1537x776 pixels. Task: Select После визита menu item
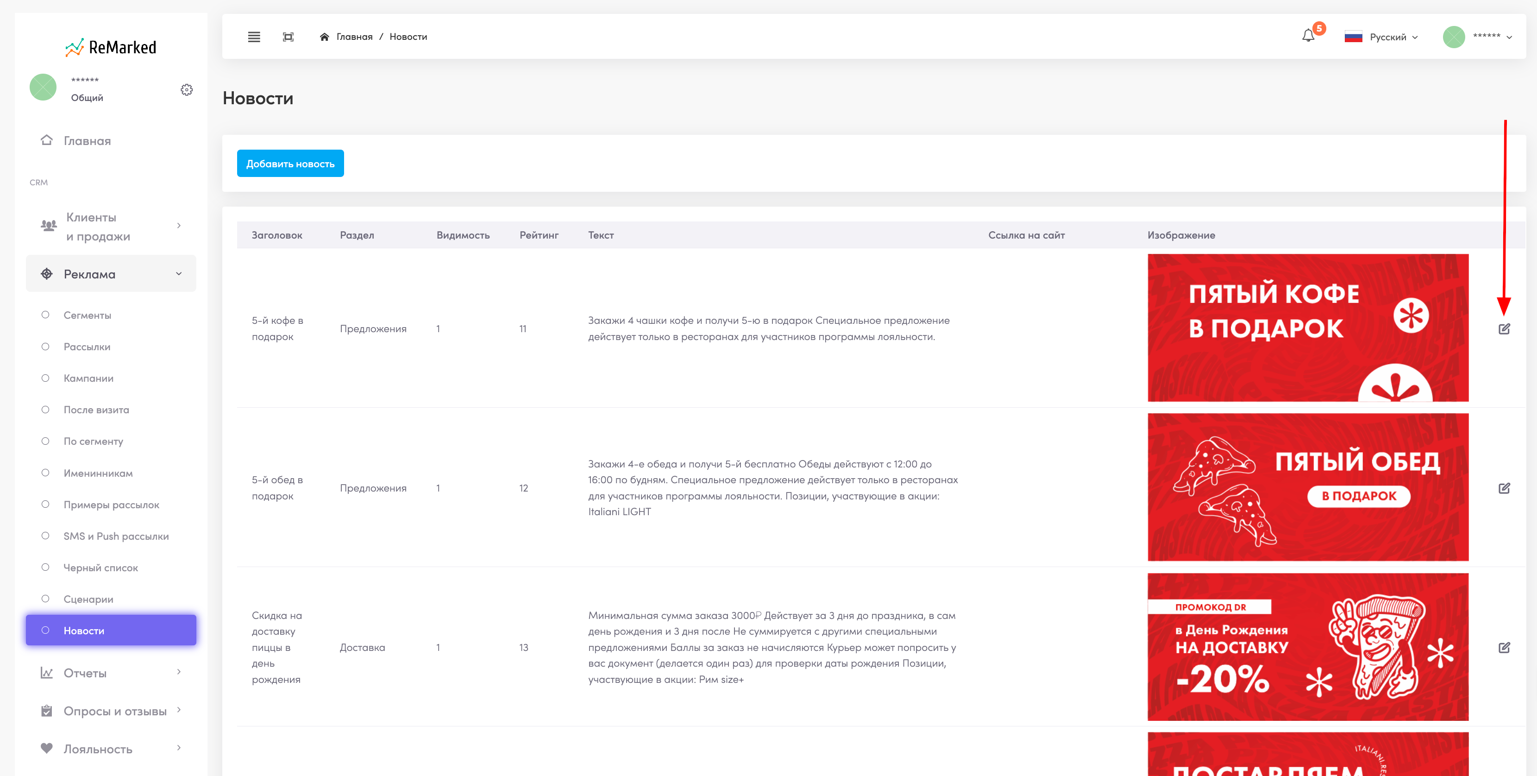(96, 410)
